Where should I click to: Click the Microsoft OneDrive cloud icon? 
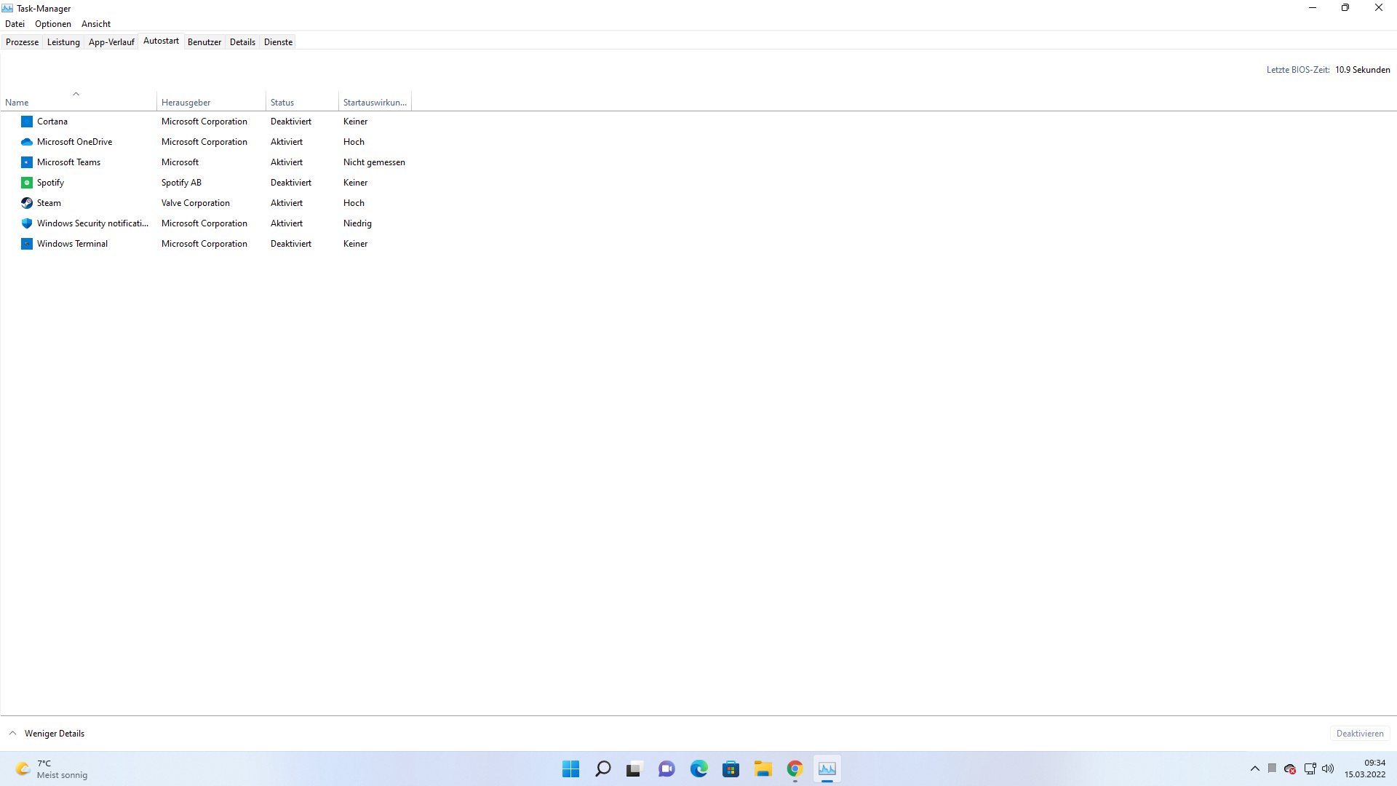point(27,142)
